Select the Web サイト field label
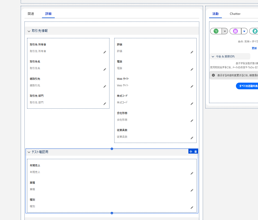The width and height of the screenshot is (258, 220). point(123,79)
